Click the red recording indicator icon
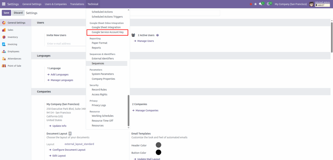 pos(251,4)
